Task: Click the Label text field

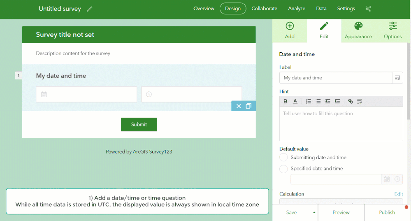Action: point(336,78)
